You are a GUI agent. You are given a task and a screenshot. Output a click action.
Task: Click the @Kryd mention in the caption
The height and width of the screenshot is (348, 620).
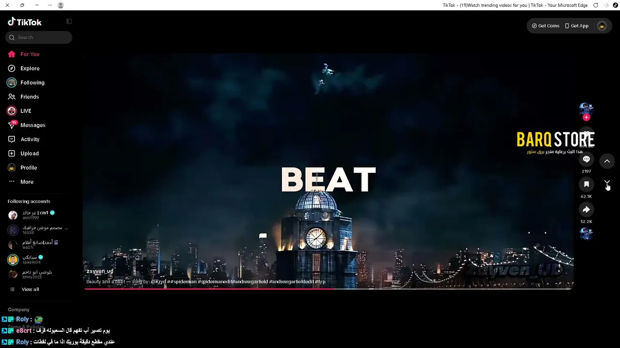tap(158, 281)
